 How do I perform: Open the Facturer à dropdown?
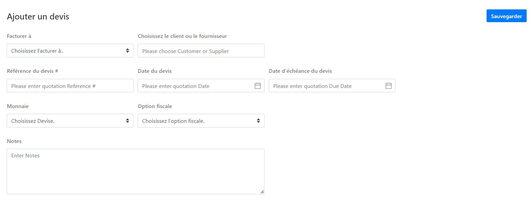70,51
